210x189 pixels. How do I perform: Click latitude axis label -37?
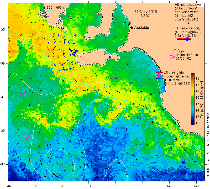click(3, 97)
